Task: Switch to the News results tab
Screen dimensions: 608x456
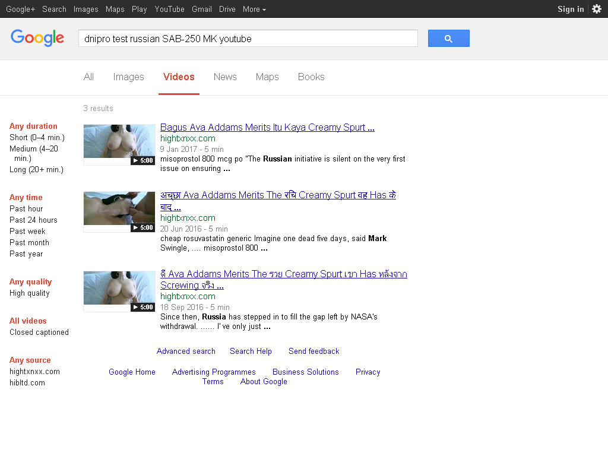Action: tap(225, 77)
